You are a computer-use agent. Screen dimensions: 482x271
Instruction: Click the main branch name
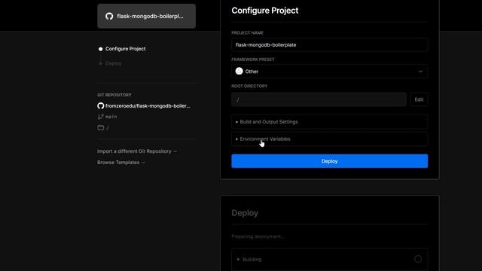click(111, 117)
